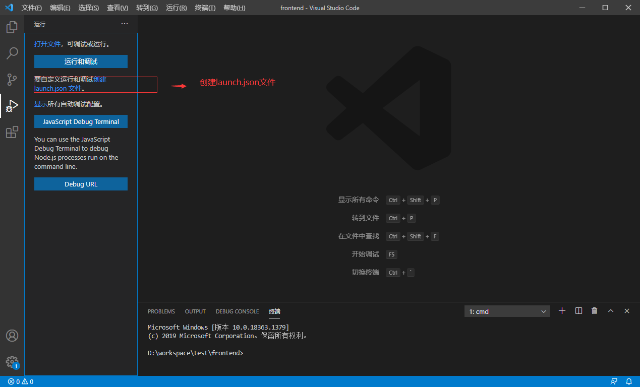This screenshot has height=387, width=640.
Task: Open the 编辑(E) menu
Action: pyautogui.click(x=61, y=8)
